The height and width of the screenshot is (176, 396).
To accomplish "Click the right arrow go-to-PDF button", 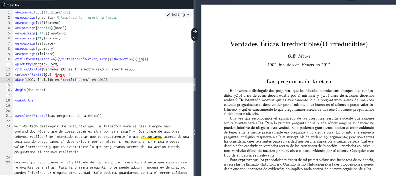I will point(195,31).
